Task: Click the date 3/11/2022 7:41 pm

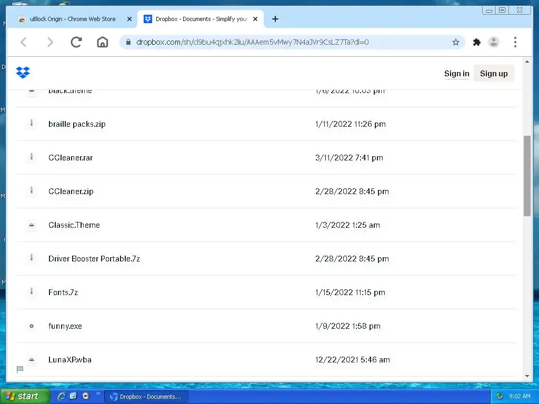Action: pyautogui.click(x=349, y=158)
